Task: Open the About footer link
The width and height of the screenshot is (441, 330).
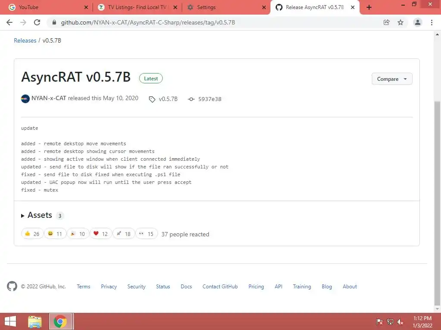Action: coord(350,287)
